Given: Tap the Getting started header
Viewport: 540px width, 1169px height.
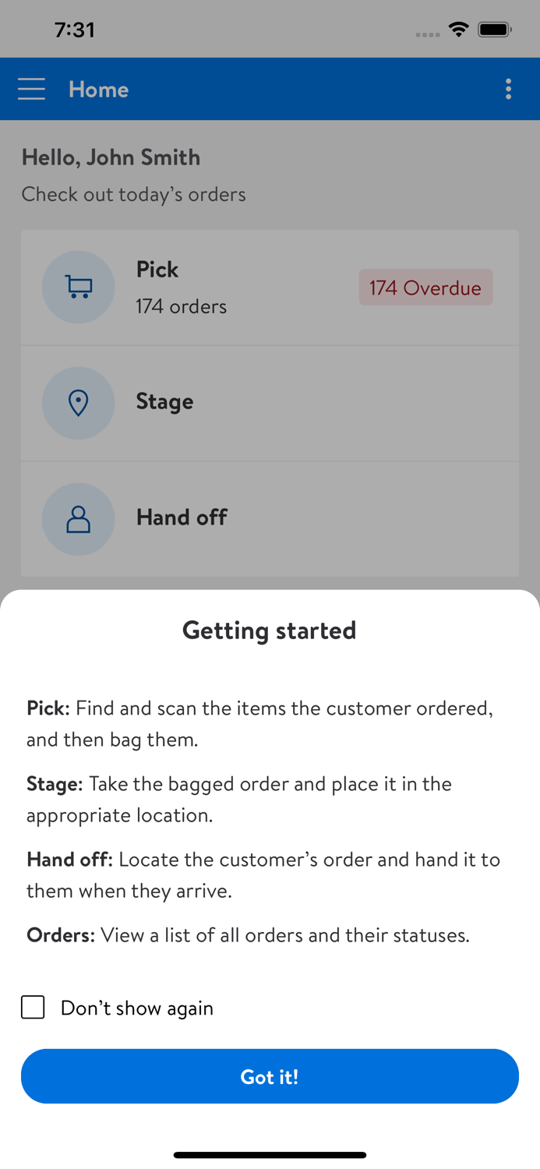Looking at the screenshot, I should click(270, 630).
